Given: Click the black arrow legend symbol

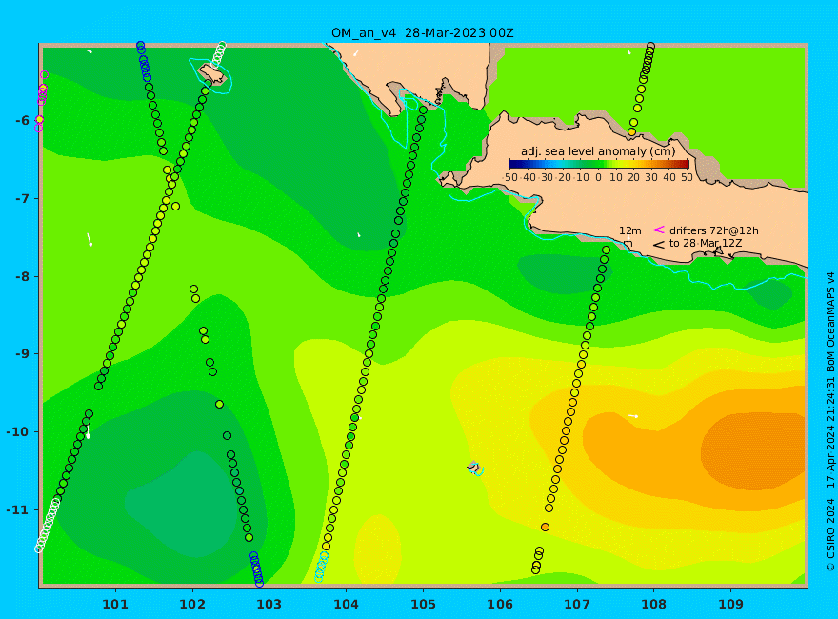Looking at the screenshot, I should pyautogui.click(x=658, y=245).
